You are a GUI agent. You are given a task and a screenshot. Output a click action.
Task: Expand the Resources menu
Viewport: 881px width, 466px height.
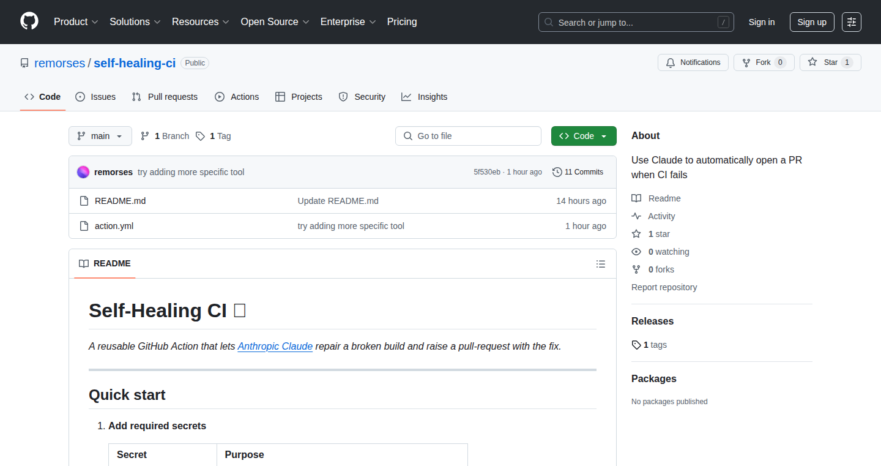pyautogui.click(x=201, y=22)
